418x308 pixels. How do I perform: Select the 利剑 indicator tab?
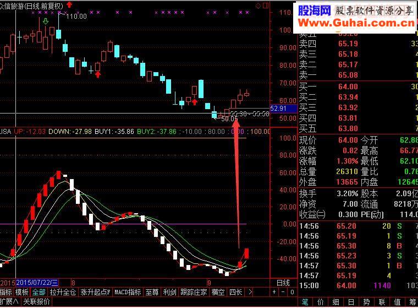[170, 292]
